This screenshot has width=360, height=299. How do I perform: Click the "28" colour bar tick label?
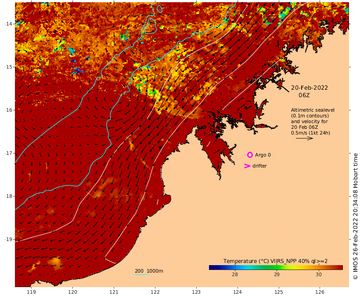click(x=234, y=274)
